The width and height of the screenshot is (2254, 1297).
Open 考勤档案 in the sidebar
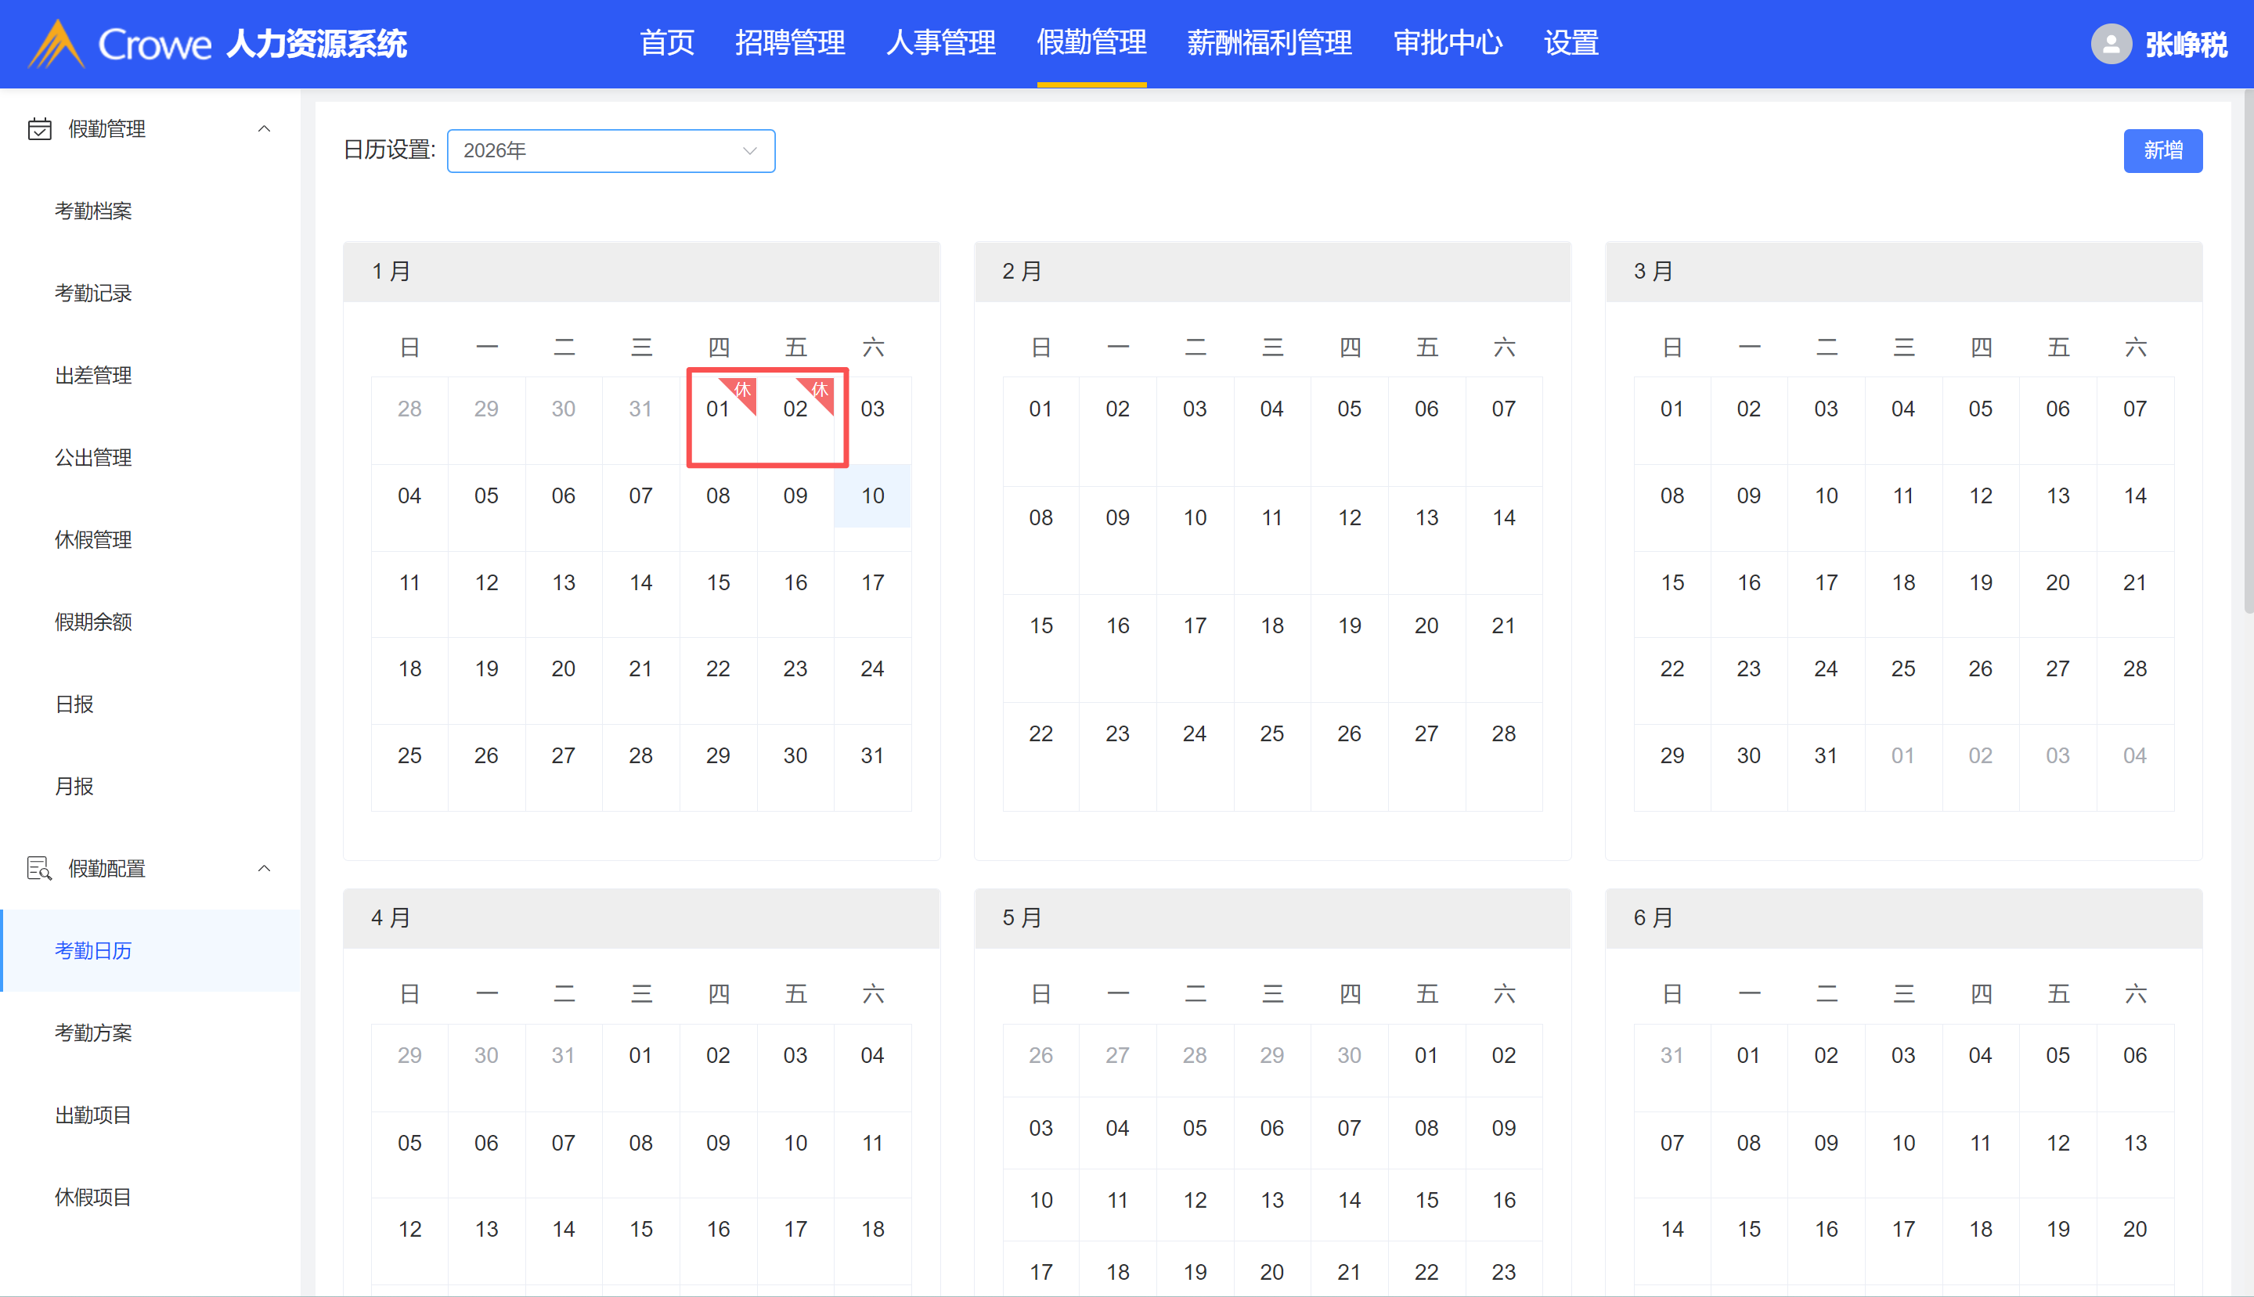[x=93, y=211]
